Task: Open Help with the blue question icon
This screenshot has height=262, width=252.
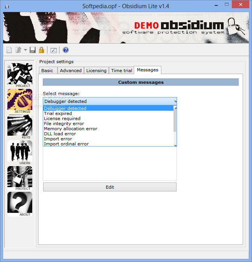Action: pyautogui.click(x=66, y=50)
